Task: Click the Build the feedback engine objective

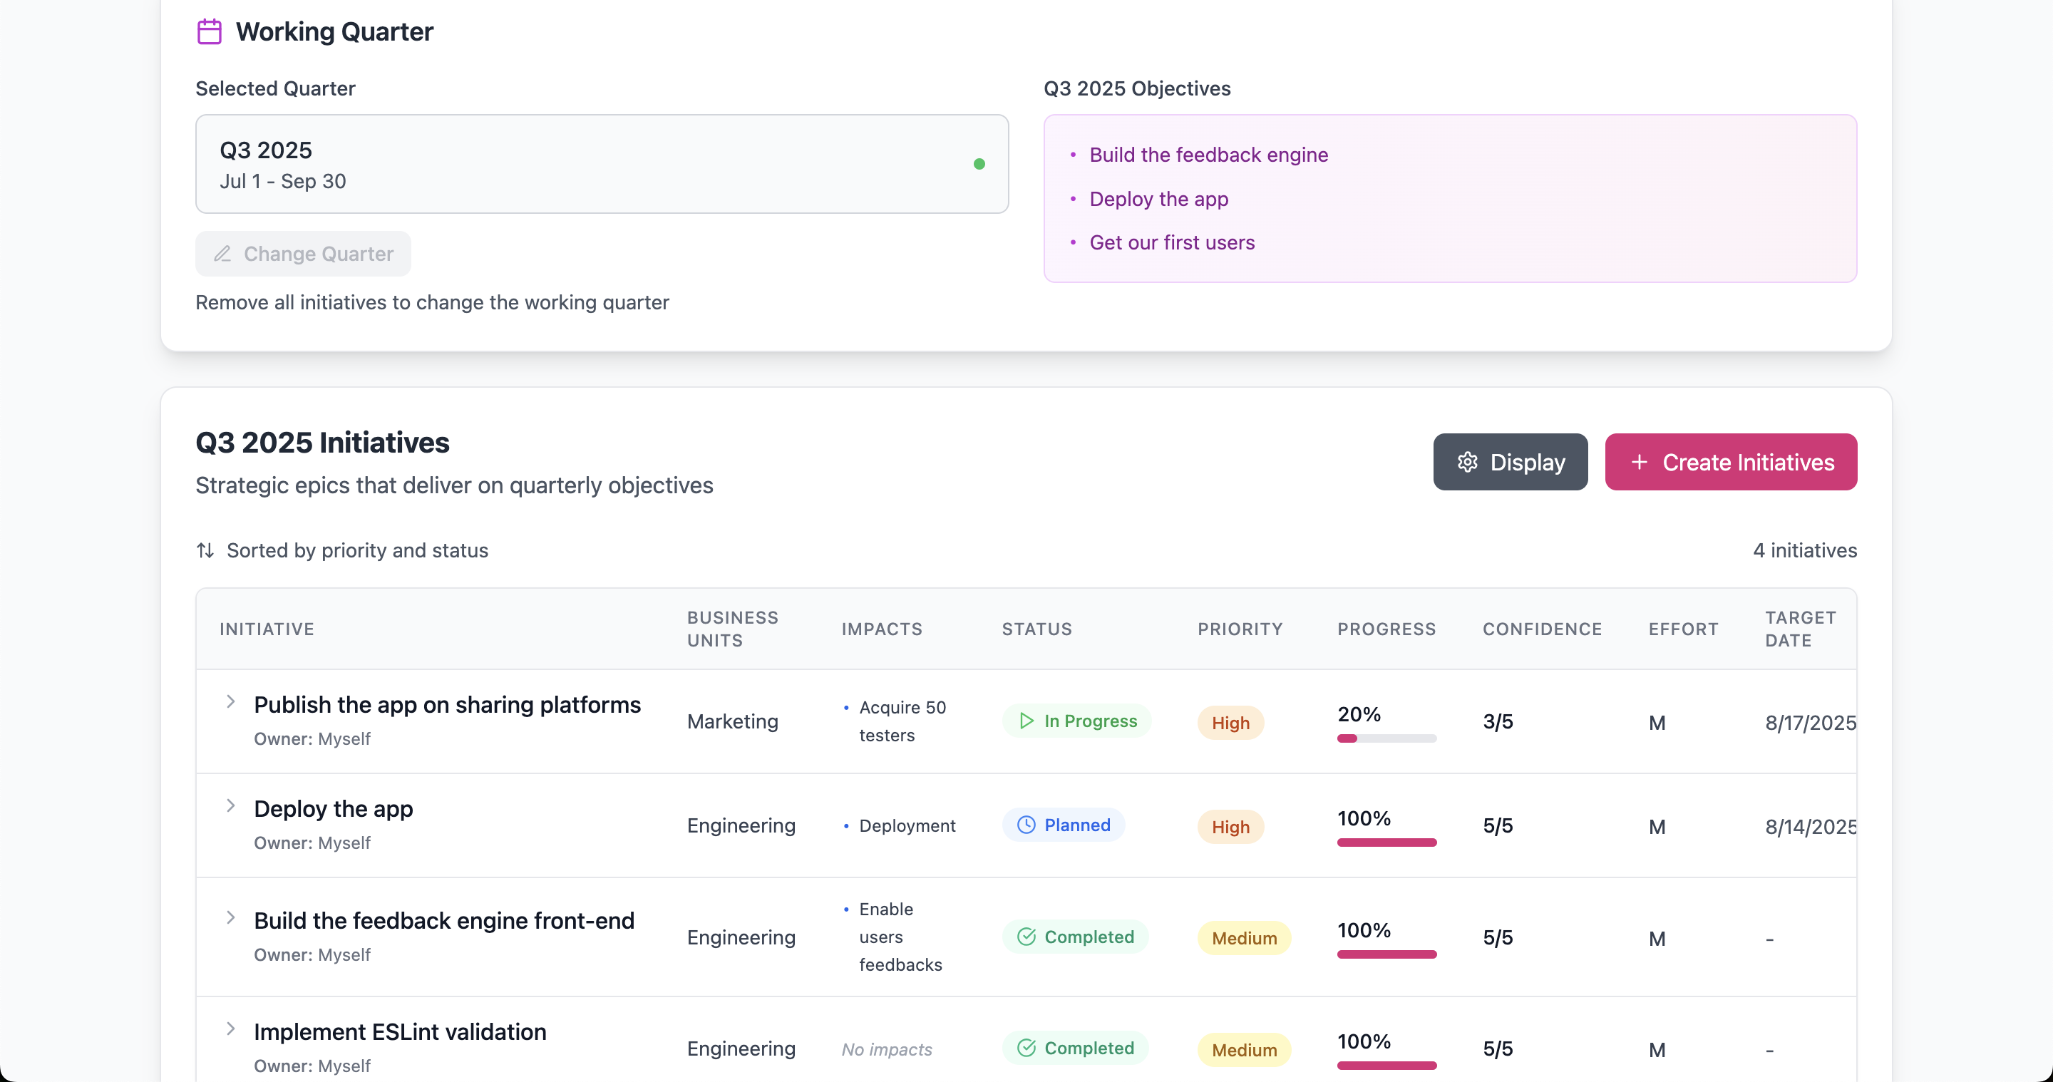Action: (1208, 155)
